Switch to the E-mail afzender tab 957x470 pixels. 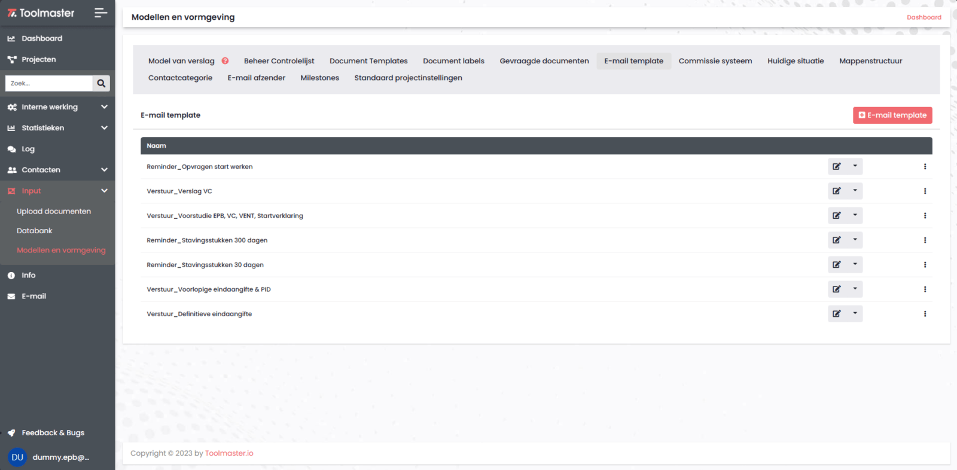[x=257, y=78]
